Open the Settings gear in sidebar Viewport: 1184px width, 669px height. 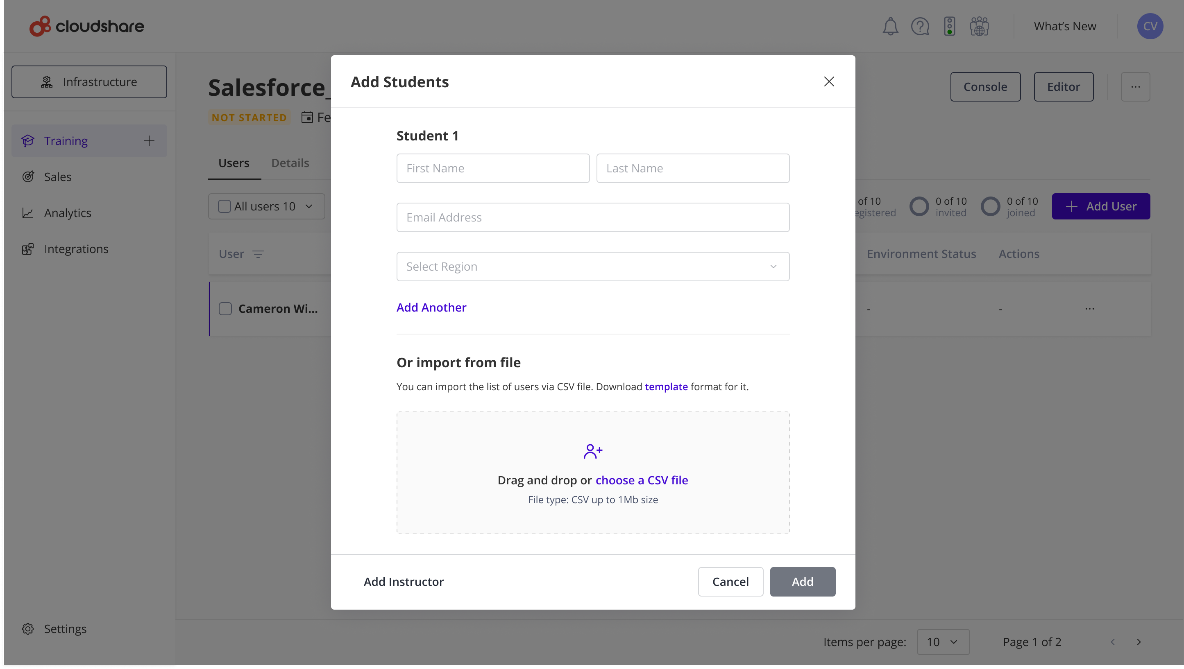(x=28, y=628)
